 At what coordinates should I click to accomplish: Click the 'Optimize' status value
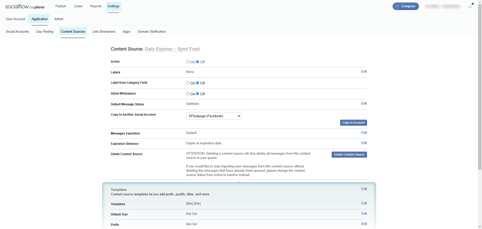(x=193, y=104)
